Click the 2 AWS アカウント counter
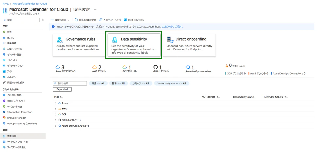This screenshot has height=152, width=318. [99, 69]
